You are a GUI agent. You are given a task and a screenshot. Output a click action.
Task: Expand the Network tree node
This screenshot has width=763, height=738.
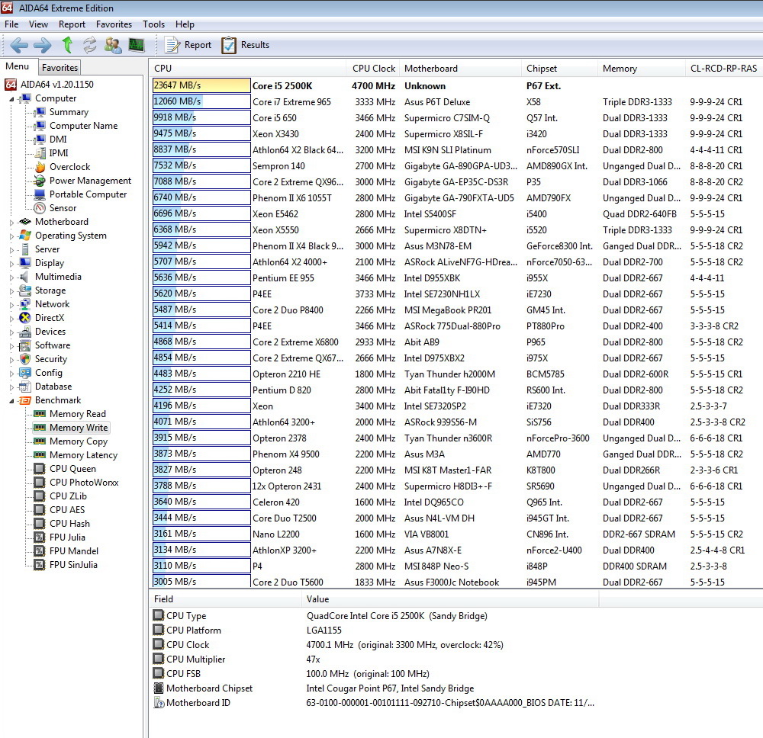(x=11, y=304)
